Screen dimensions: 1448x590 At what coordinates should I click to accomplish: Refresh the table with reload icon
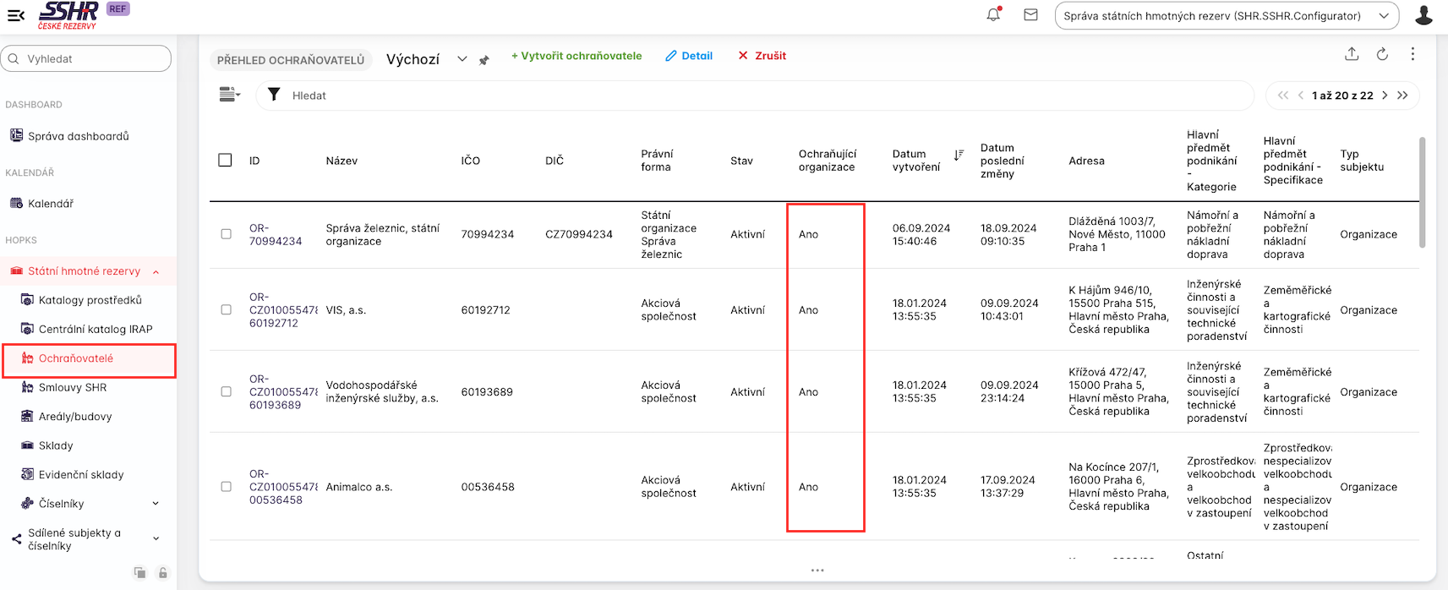coord(1382,55)
